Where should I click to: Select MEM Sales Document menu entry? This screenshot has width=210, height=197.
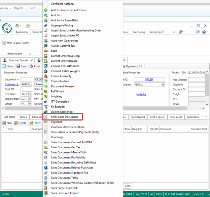64,117
